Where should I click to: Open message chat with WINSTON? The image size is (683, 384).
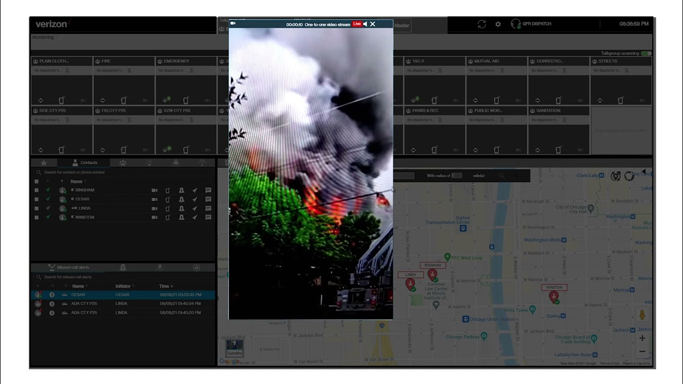pos(208,218)
